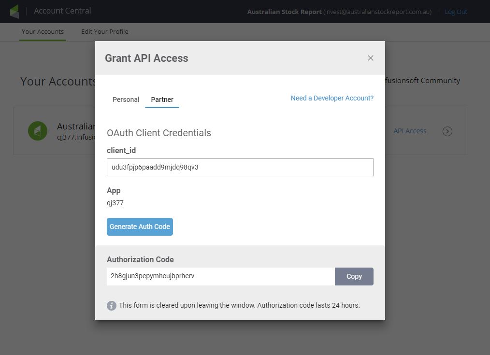Click the Australian Stock Report account name
Screen dimensions: 490x355
pyautogui.click(x=284, y=12)
